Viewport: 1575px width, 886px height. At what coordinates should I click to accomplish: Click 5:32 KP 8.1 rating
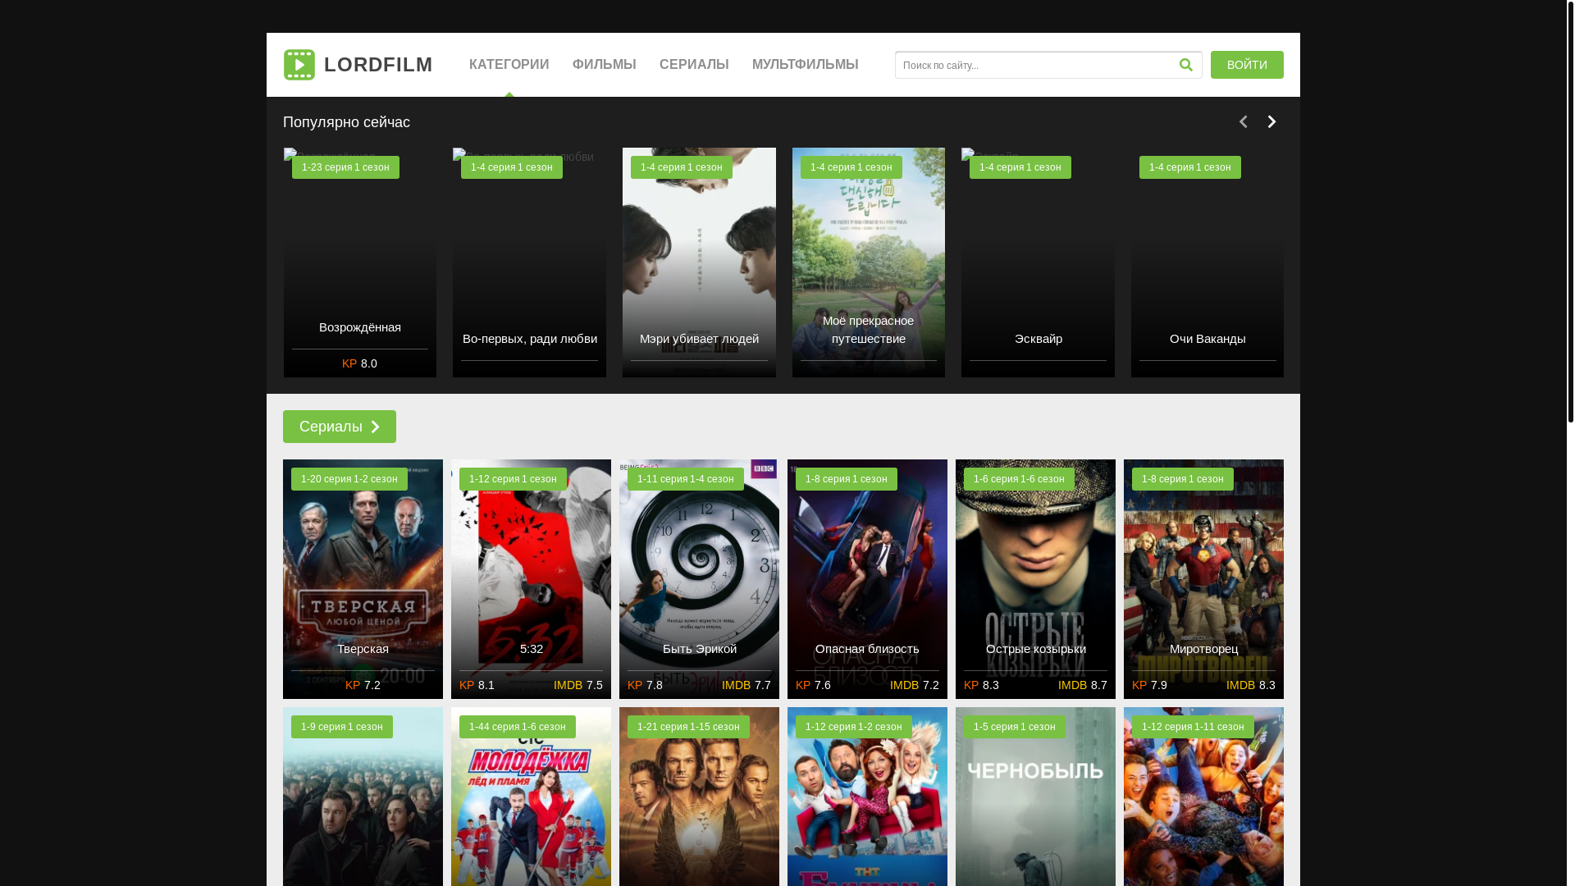click(477, 685)
